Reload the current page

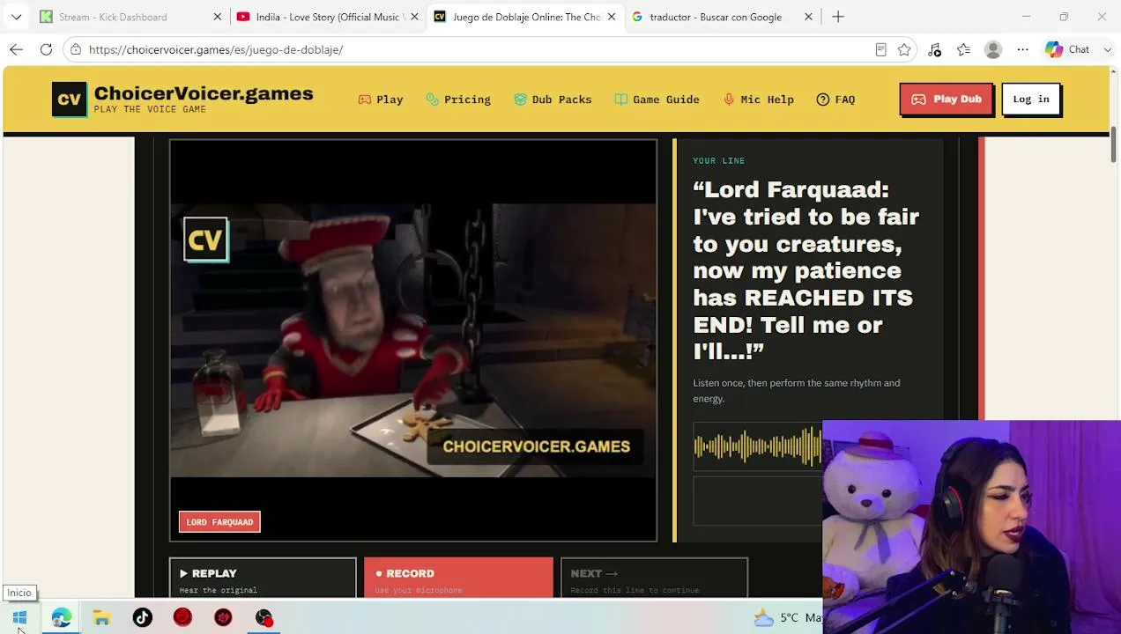point(46,49)
